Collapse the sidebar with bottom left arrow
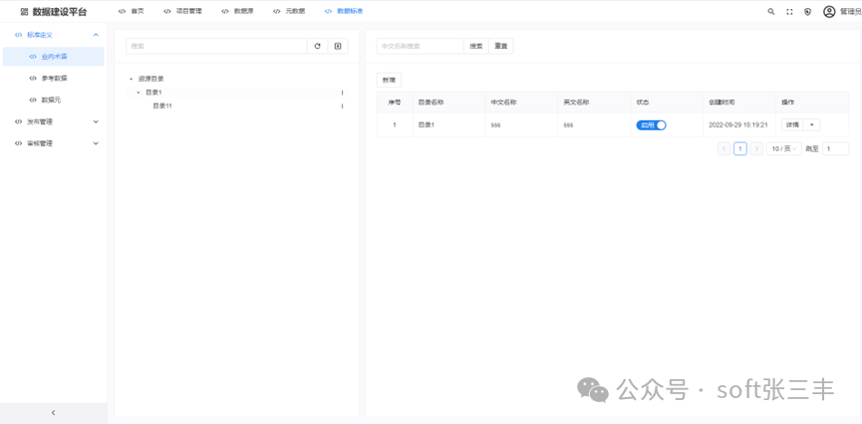Viewport: 862px width, 424px height. (x=54, y=412)
